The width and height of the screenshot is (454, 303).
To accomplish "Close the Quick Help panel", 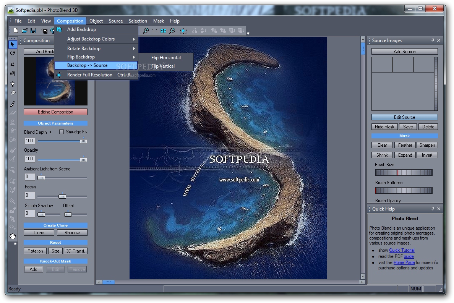I will (x=439, y=209).
